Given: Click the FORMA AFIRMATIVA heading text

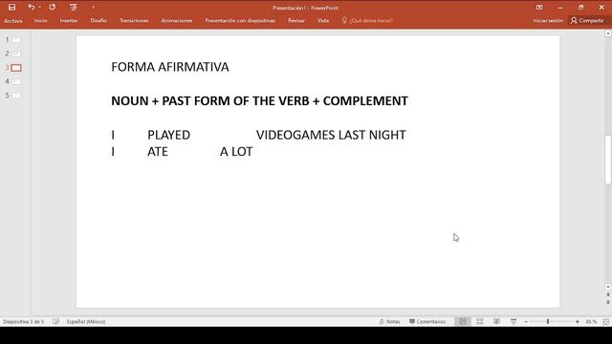Looking at the screenshot, I should [170, 67].
